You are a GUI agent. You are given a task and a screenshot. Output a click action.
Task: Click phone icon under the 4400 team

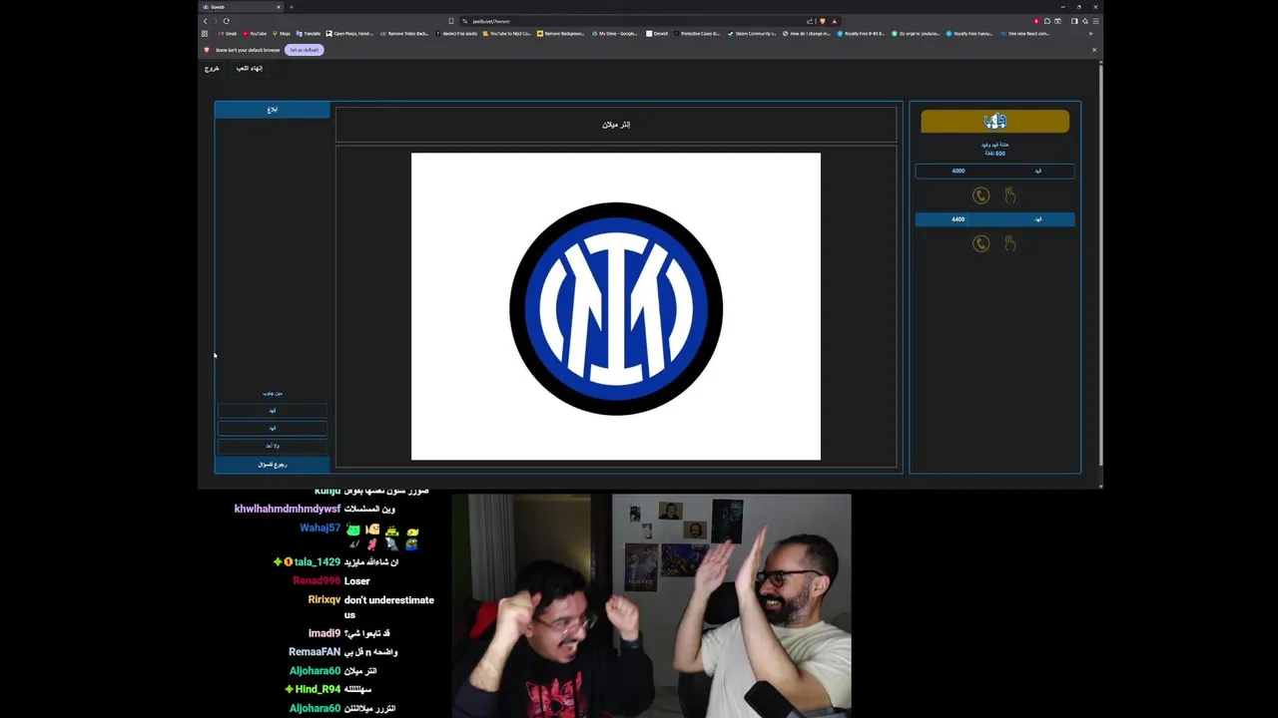pyautogui.click(x=980, y=243)
